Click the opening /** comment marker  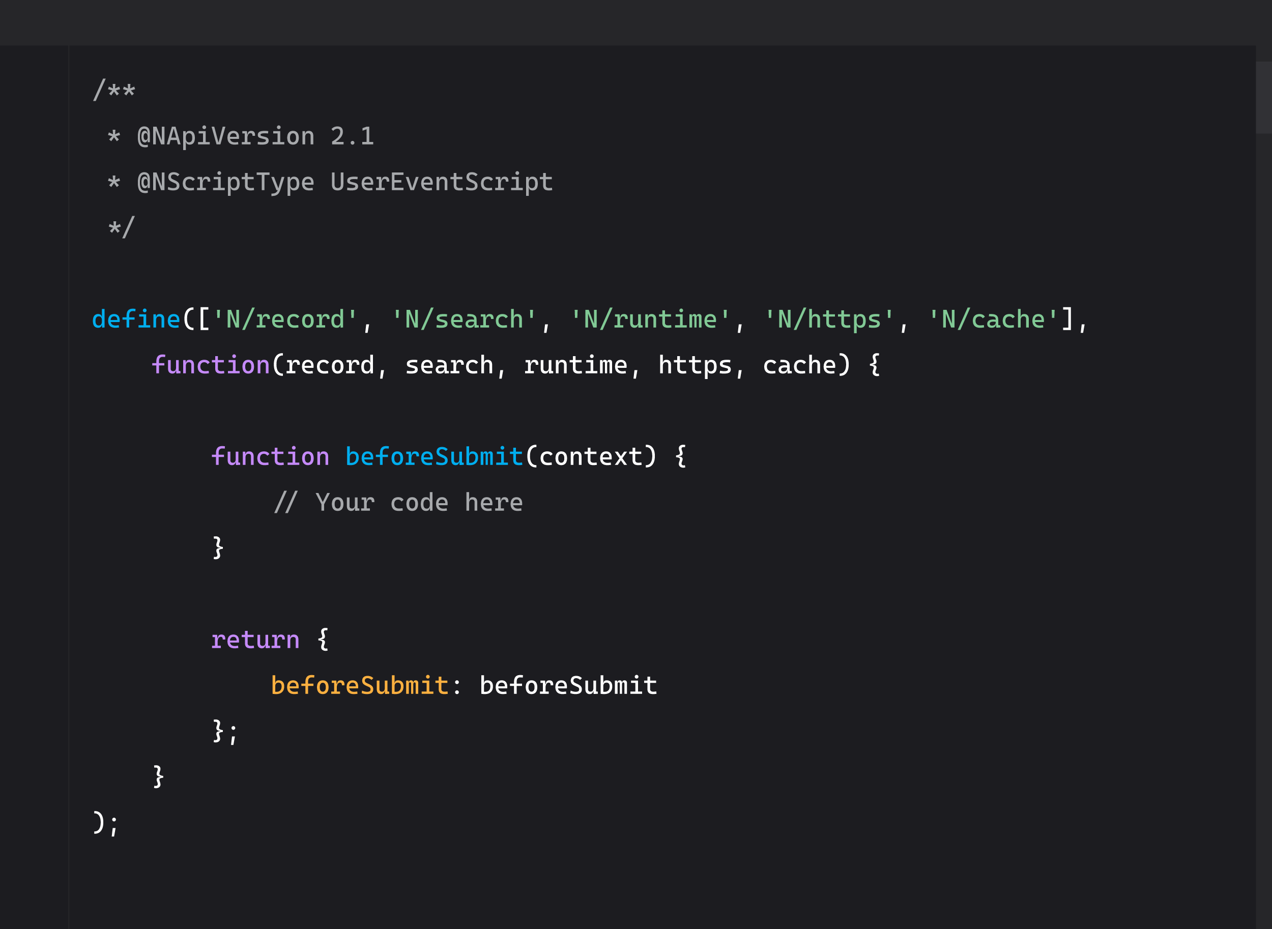[114, 91]
